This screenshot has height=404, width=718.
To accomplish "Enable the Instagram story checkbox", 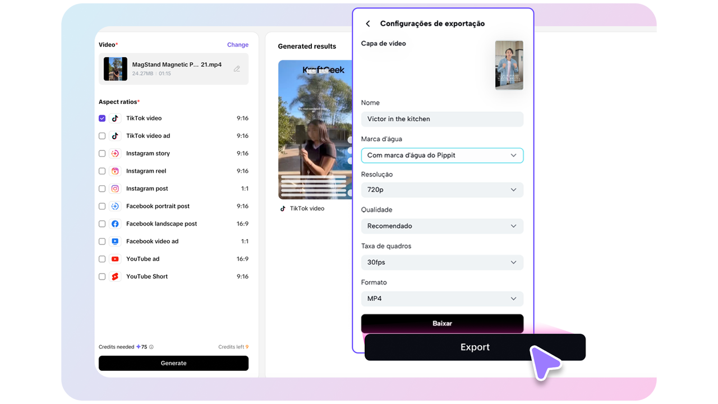I will (x=102, y=153).
